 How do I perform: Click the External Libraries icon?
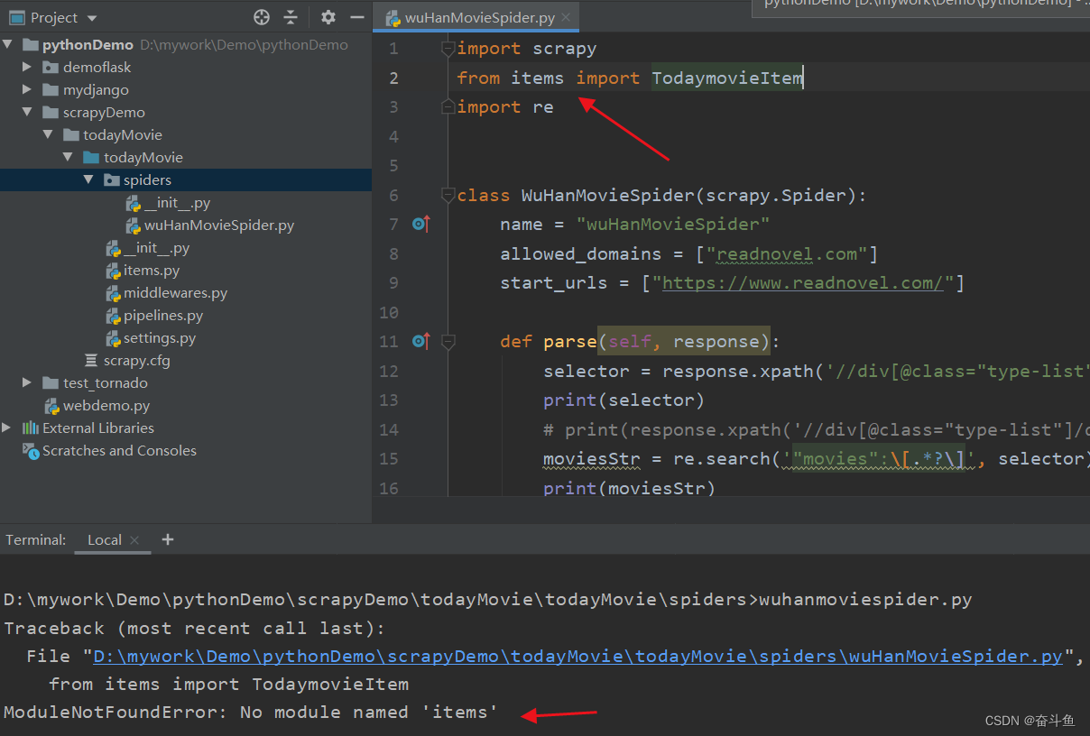click(x=31, y=428)
